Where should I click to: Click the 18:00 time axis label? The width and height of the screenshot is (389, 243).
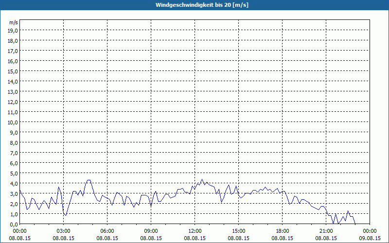(x=283, y=231)
